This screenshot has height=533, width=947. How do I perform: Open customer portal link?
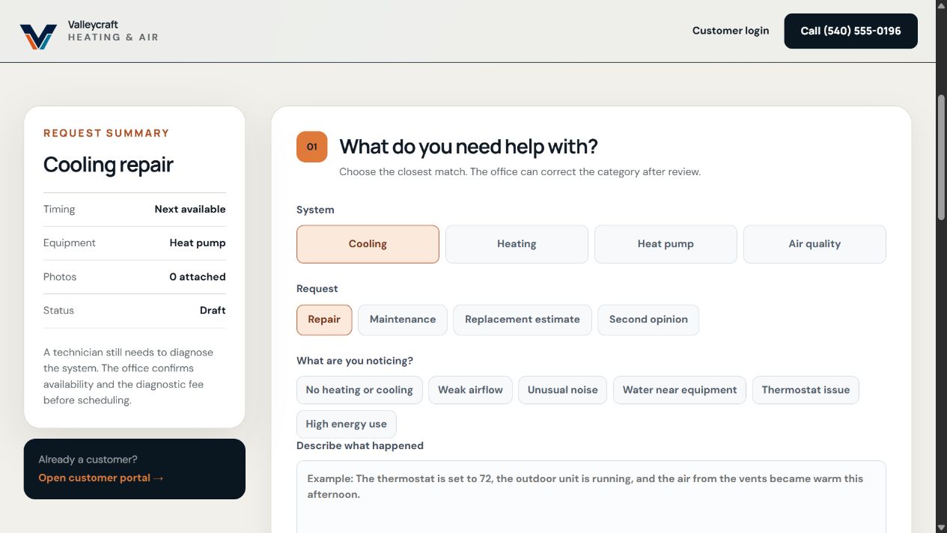101,478
